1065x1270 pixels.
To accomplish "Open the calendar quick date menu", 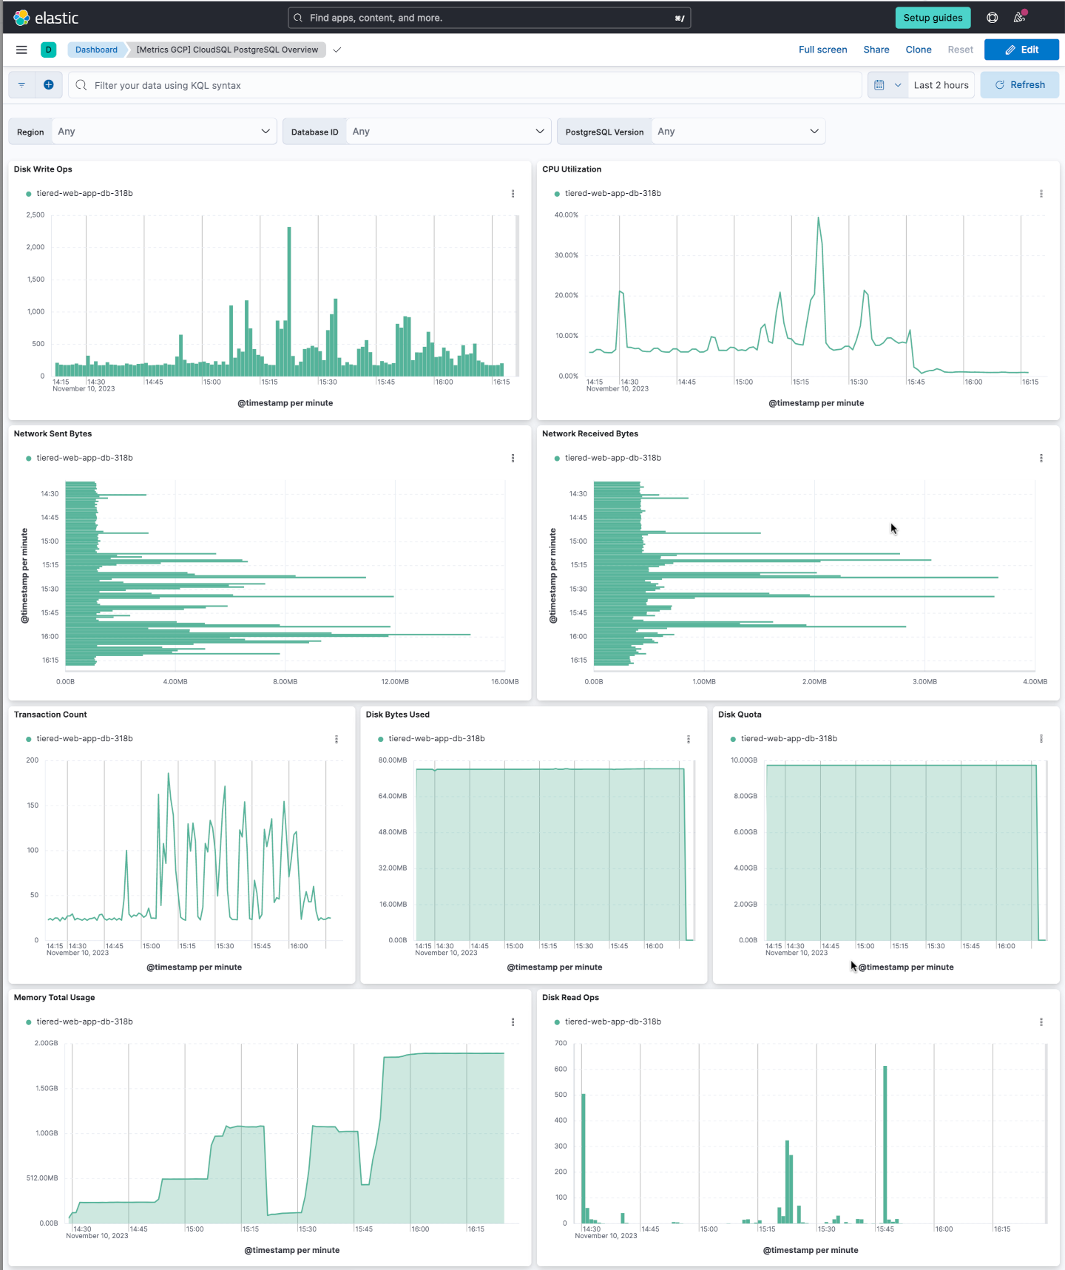I will point(887,85).
